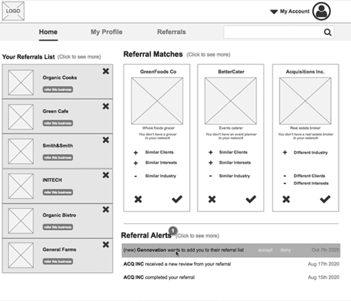The height and width of the screenshot is (301, 351).
Task: Open the INITECH logo thumbnail
Action: [x=21, y=186]
